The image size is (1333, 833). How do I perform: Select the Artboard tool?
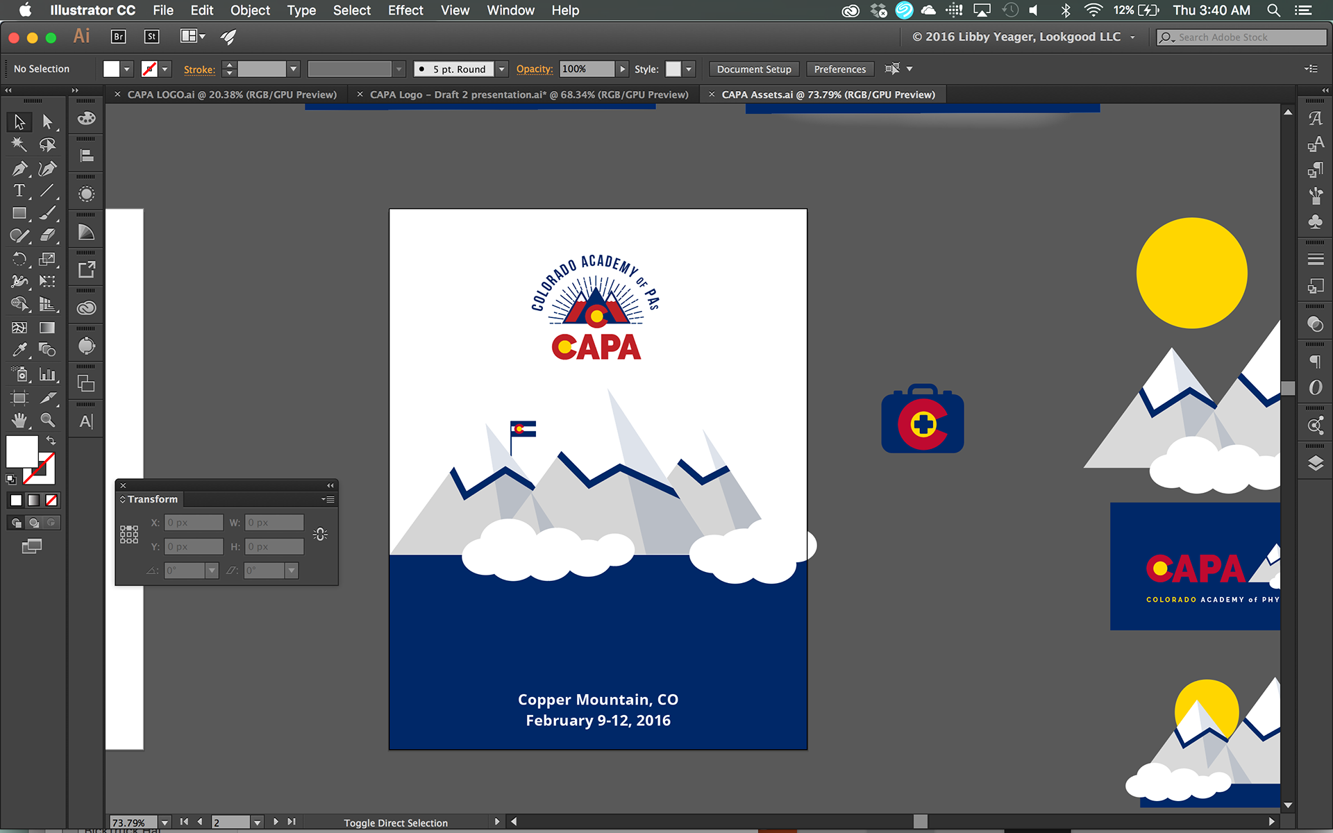[x=19, y=398]
